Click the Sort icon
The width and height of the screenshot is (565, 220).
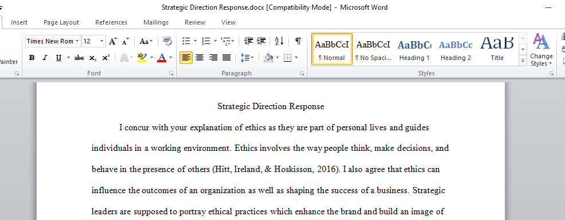(x=279, y=41)
